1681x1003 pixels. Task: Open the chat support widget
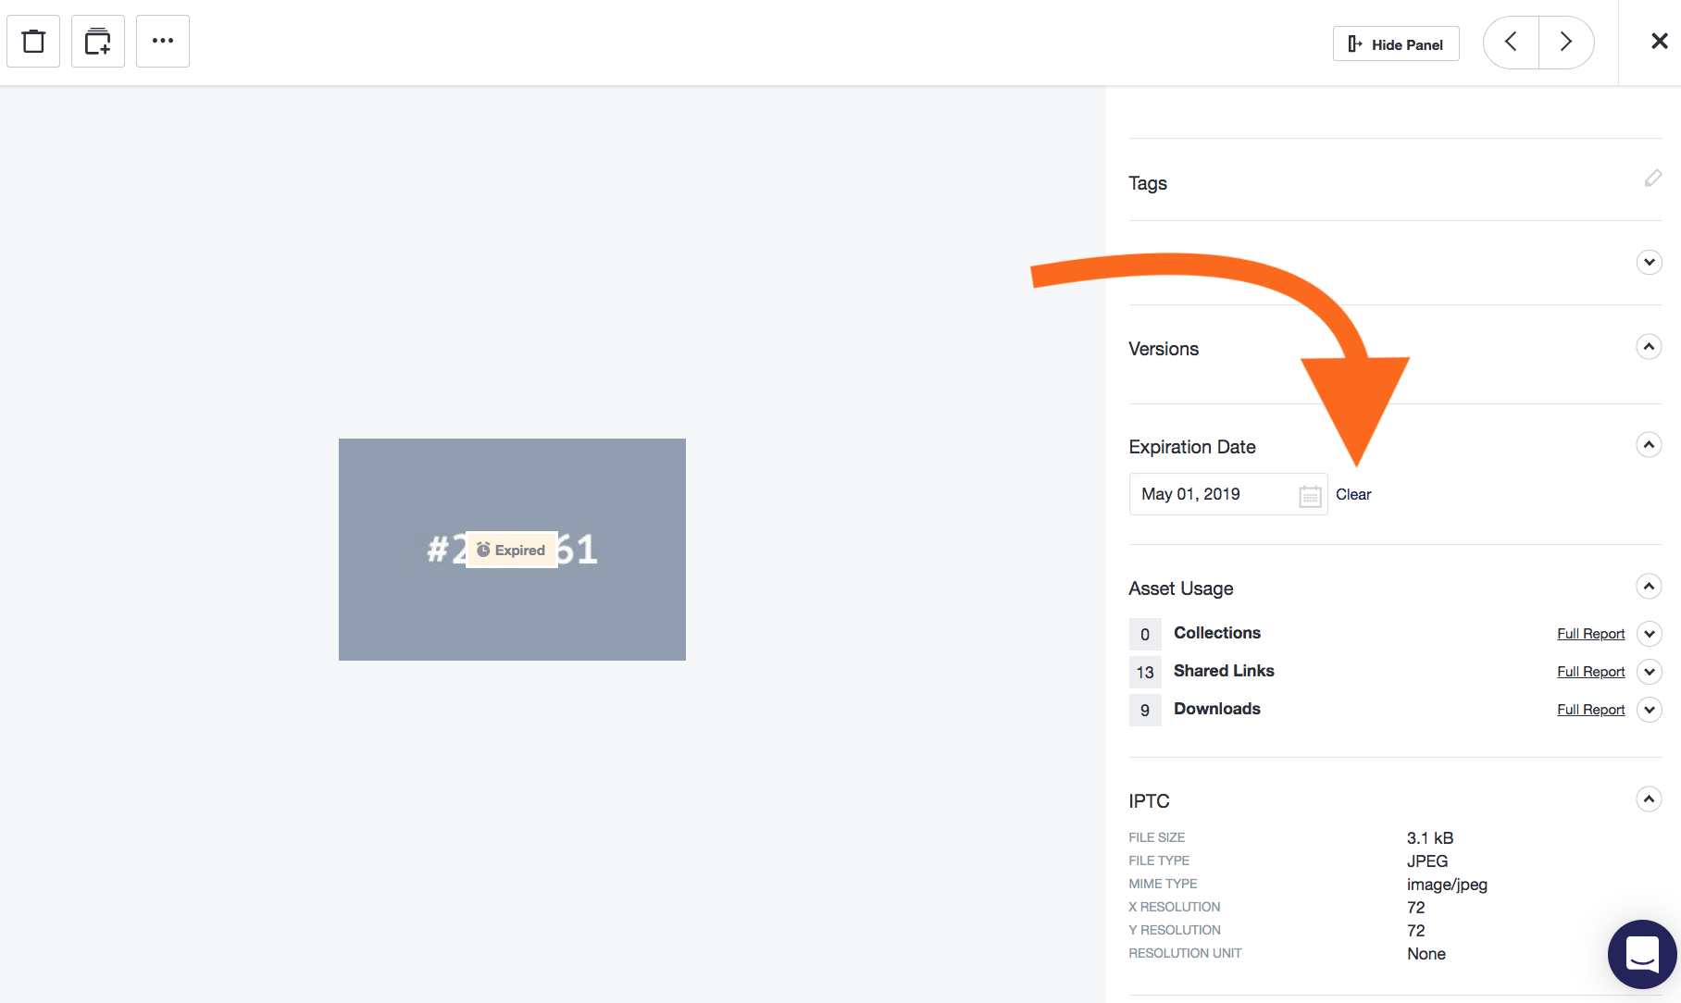[x=1642, y=954]
